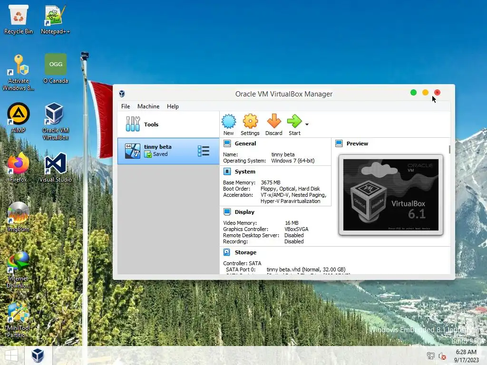This screenshot has width=487, height=365.
Task: Select the MiniTool Partition desktop shortcut
Action: pyautogui.click(x=19, y=319)
